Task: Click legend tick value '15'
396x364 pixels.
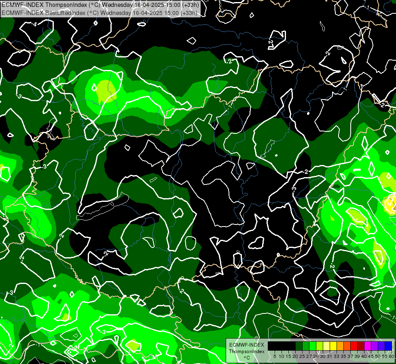Action: point(288,356)
